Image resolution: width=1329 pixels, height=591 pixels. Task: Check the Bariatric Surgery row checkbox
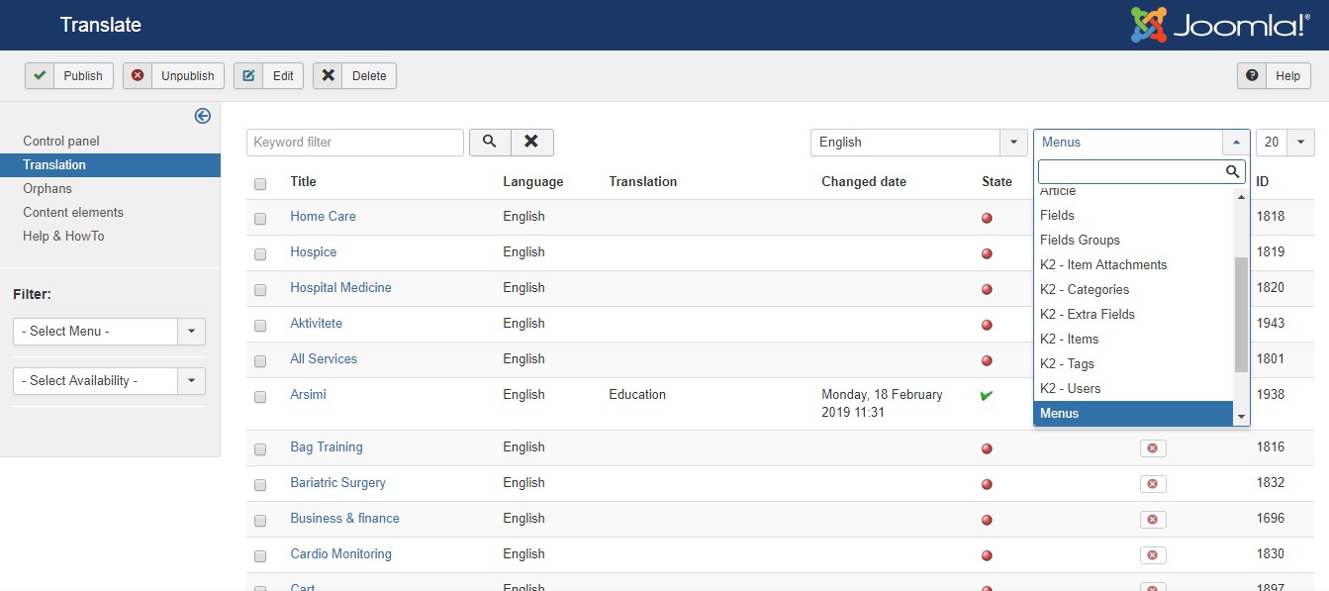260,485
